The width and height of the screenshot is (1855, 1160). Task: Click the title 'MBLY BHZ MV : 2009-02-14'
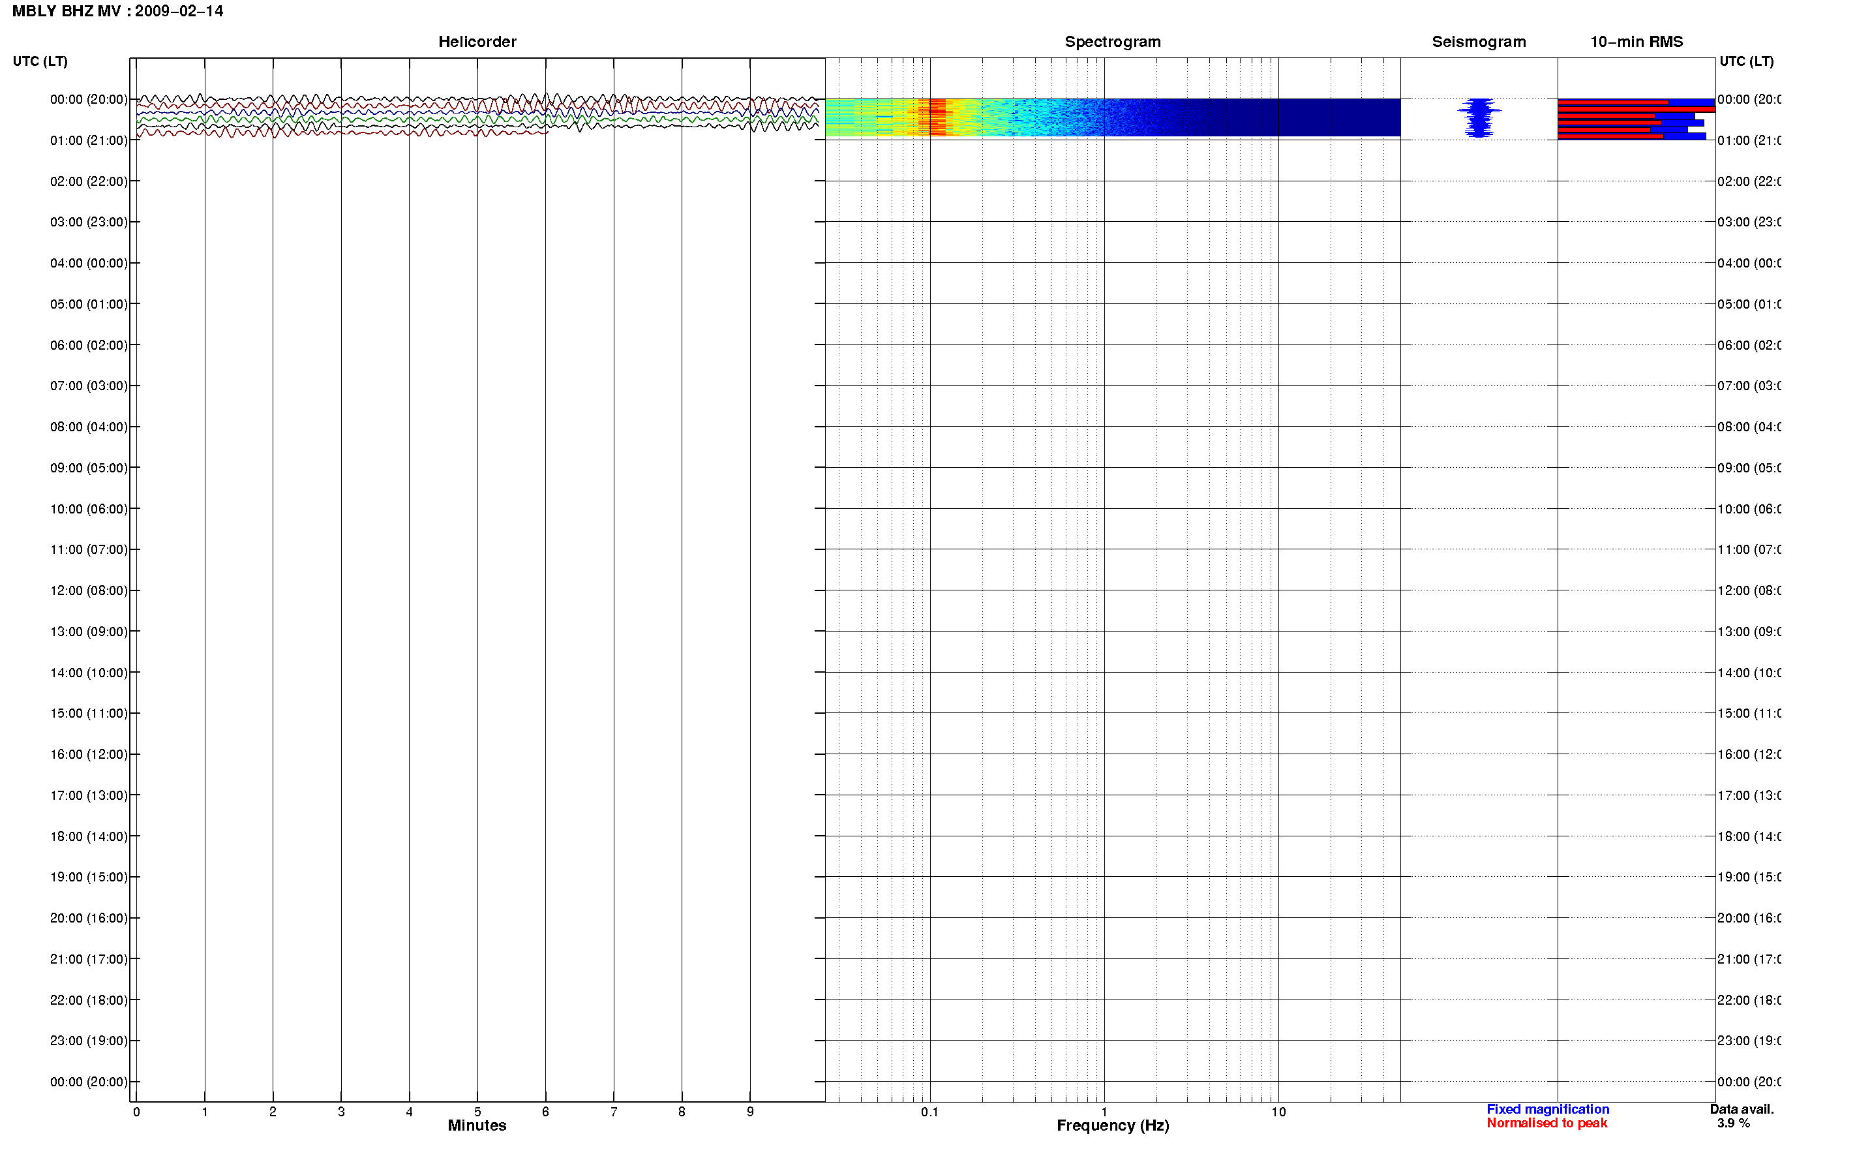point(117,12)
